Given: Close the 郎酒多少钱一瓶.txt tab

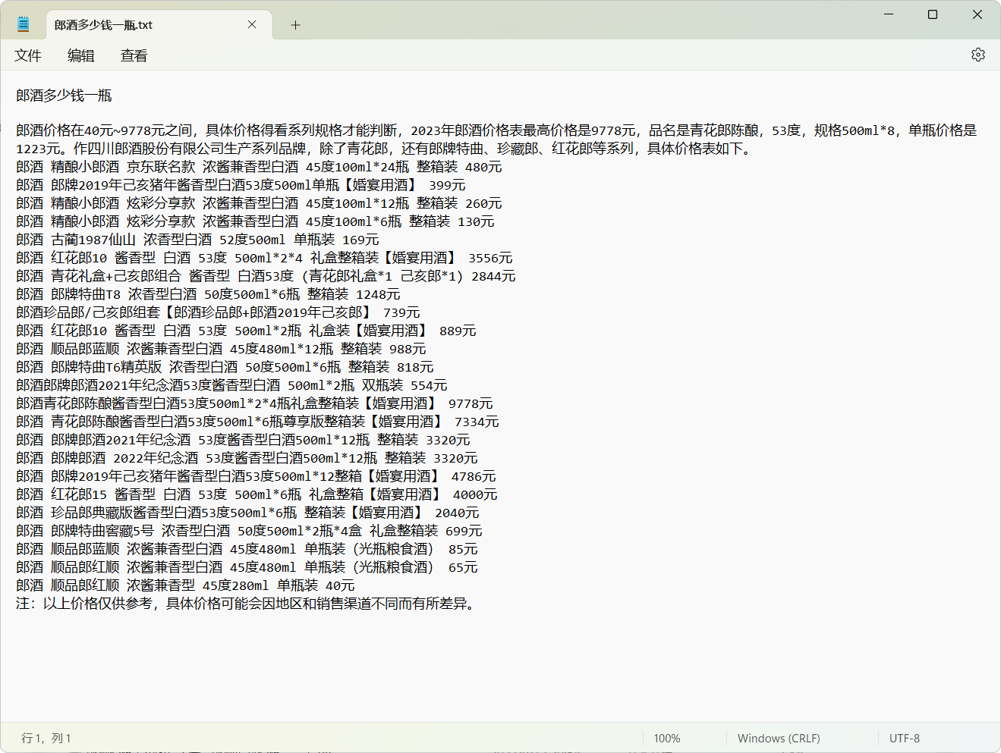Looking at the screenshot, I should (x=252, y=24).
